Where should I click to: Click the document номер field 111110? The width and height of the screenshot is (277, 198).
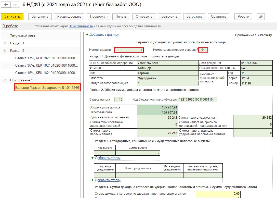pos(257,83)
